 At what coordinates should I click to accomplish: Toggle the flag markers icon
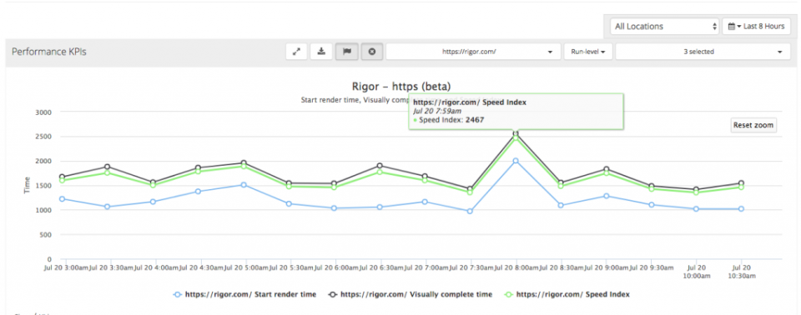click(x=347, y=52)
